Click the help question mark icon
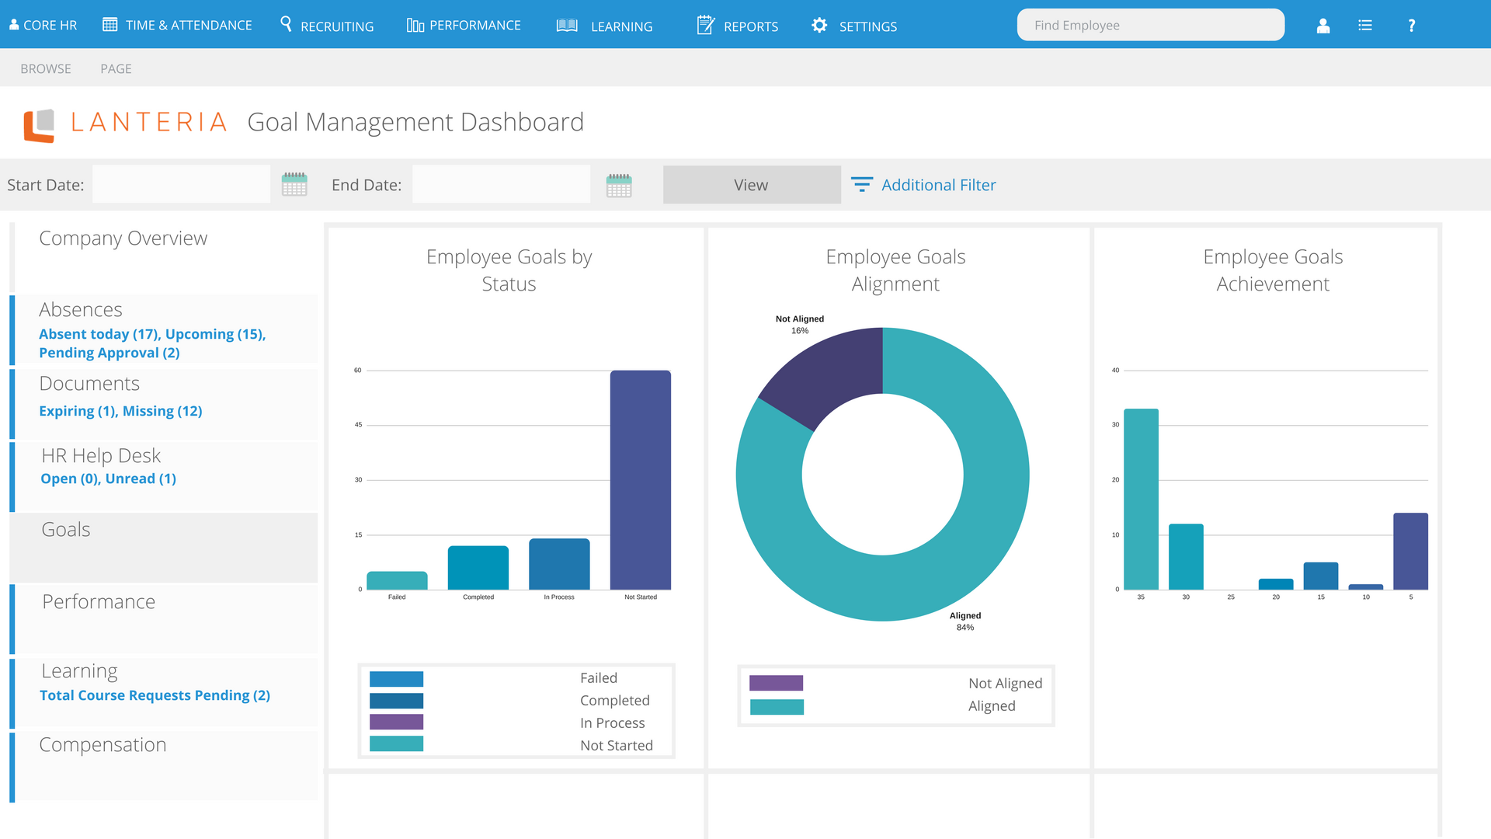Image resolution: width=1491 pixels, height=839 pixels. pos(1412,26)
